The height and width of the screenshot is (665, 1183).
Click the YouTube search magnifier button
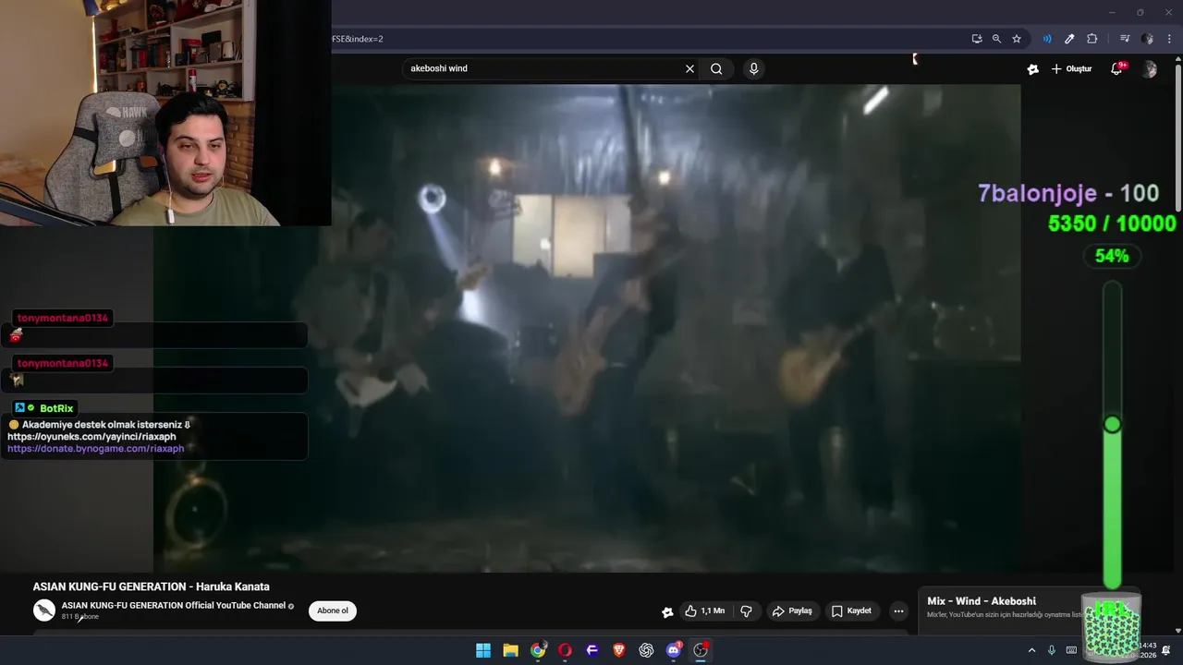[x=716, y=68]
